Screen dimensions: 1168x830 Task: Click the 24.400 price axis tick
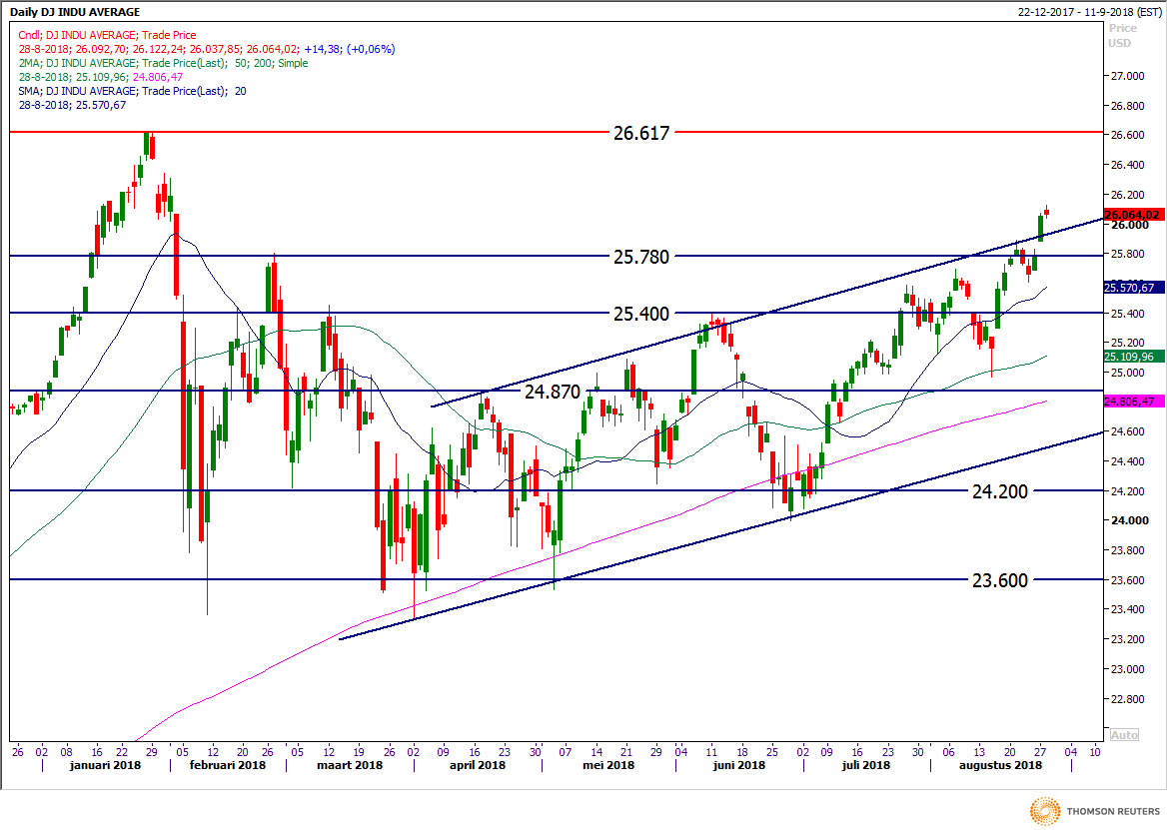(x=1127, y=461)
